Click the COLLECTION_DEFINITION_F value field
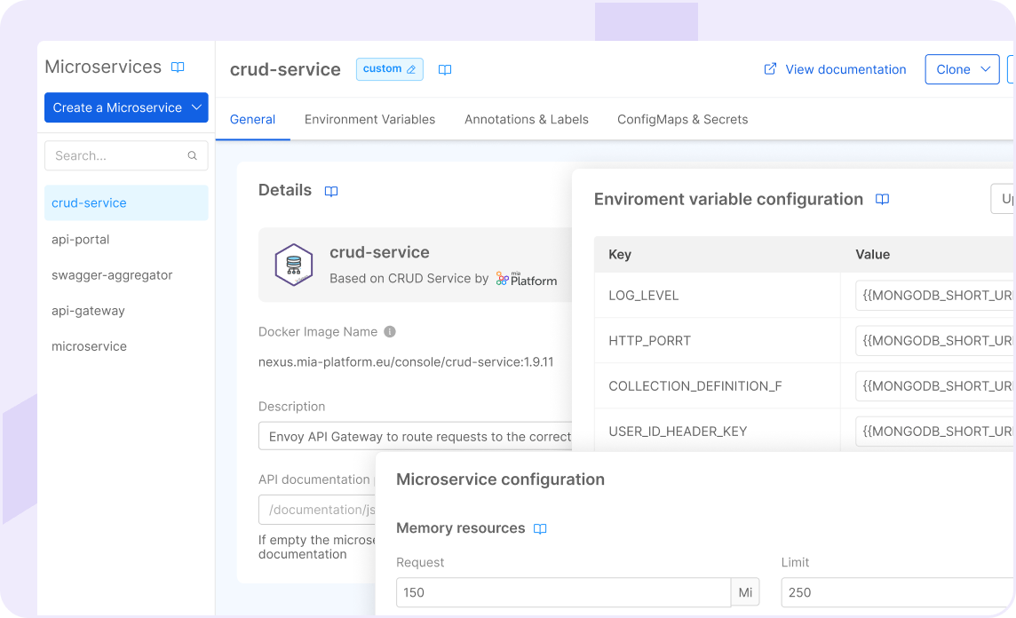 click(934, 386)
